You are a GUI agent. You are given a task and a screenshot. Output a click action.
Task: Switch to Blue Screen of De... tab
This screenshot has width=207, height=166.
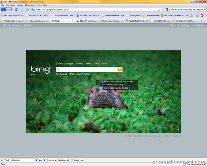[13, 21]
